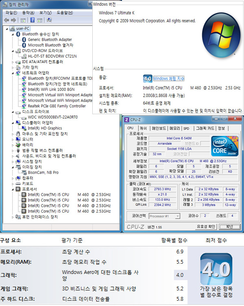Image resolution: width=244 pixels, height=306 pixels.
Task: Collapse the 네트워크 어댑터 branch
Action: pyautogui.click(x=13, y=73)
